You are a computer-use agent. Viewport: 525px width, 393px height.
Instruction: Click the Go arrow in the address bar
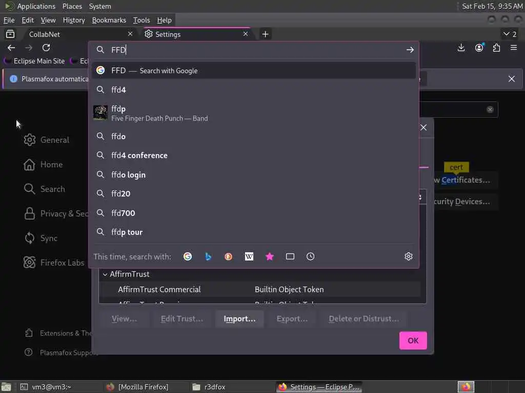click(x=410, y=50)
